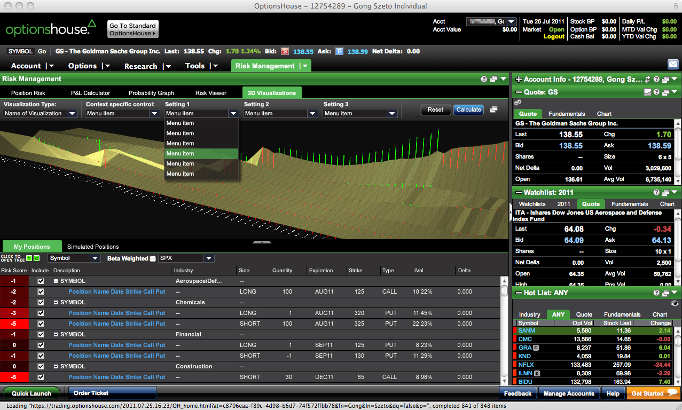Pop out the Watchlist: 2011 panel
Screen dimensions: 682x410
click(x=665, y=192)
